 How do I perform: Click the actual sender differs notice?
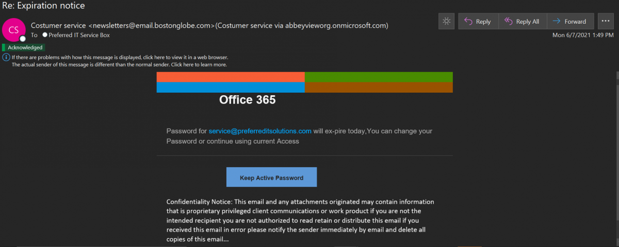119,65
